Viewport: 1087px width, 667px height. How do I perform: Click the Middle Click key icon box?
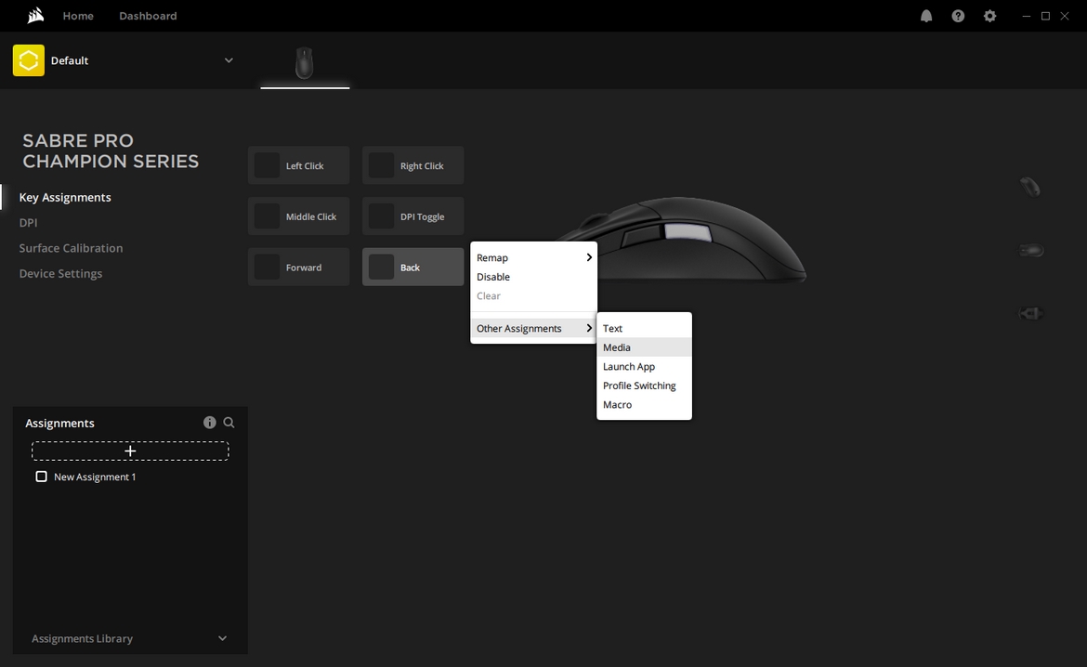(267, 216)
